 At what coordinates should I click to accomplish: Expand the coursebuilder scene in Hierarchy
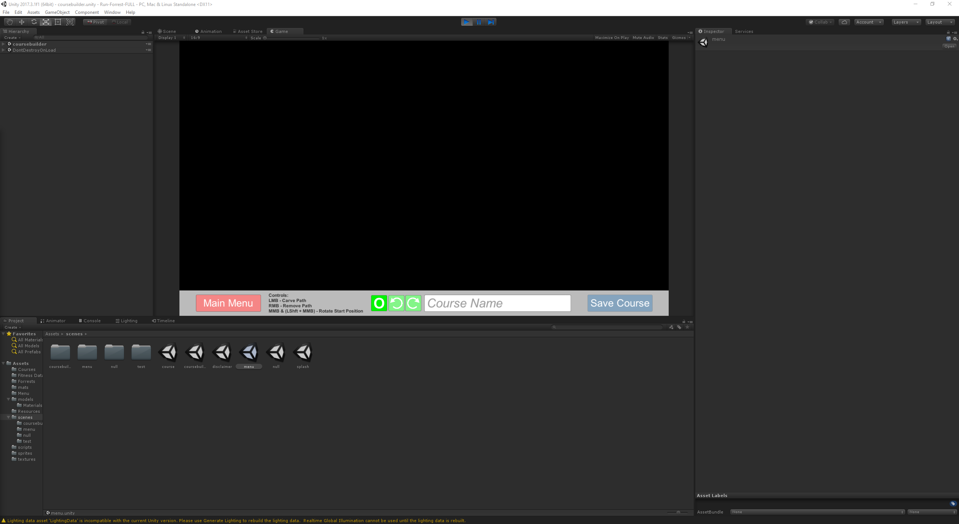coord(3,44)
